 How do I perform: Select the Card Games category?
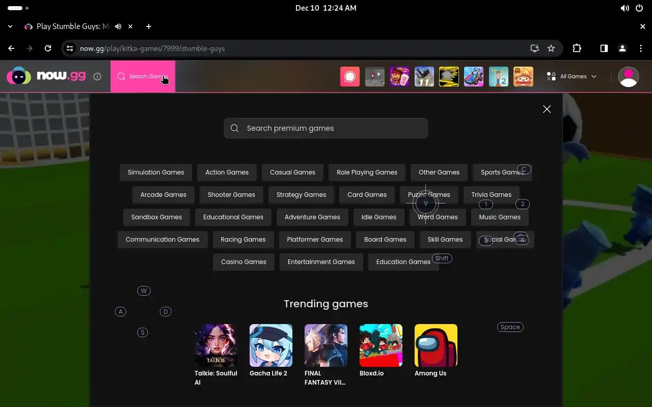coord(367,194)
